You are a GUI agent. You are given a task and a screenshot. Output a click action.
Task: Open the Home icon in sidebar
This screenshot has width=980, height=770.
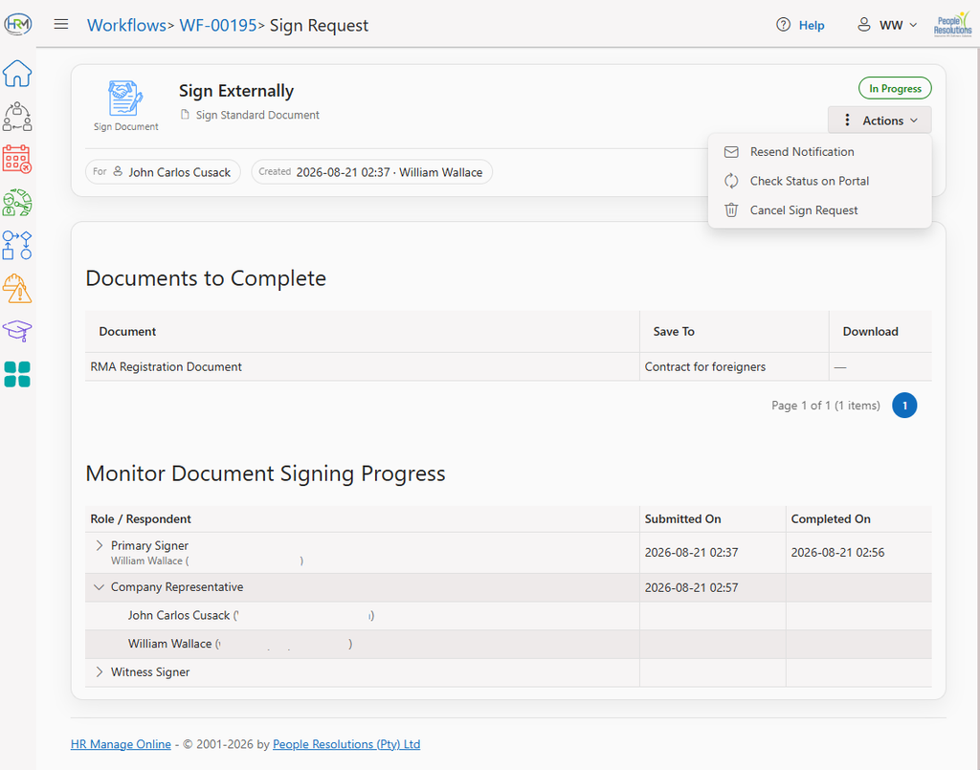click(x=17, y=74)
